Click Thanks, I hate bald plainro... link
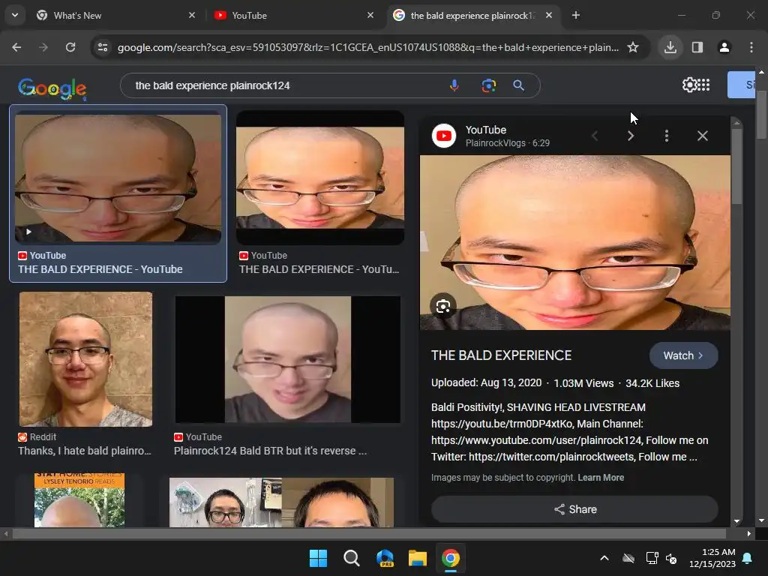 (85, 451)
